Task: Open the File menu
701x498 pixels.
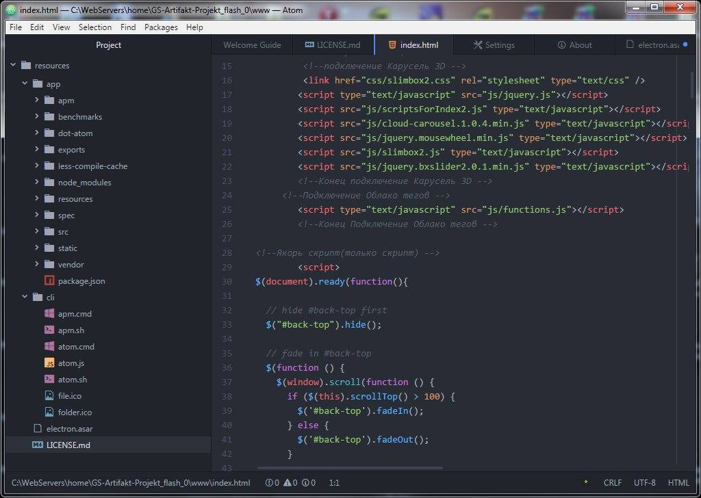Action: [x=16, y=27]
